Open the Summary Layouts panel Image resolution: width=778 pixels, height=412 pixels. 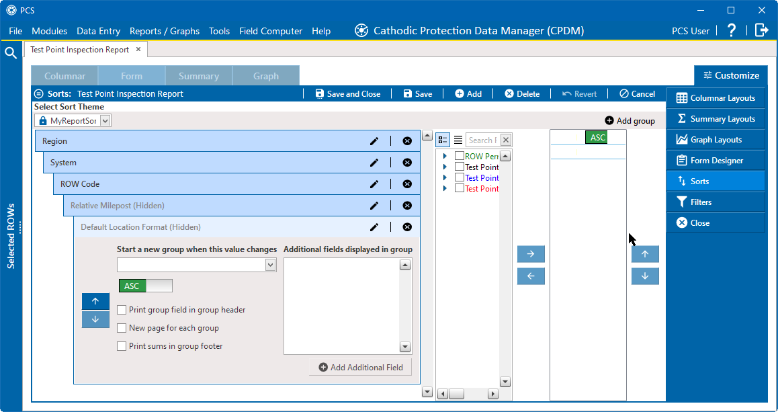716,118
